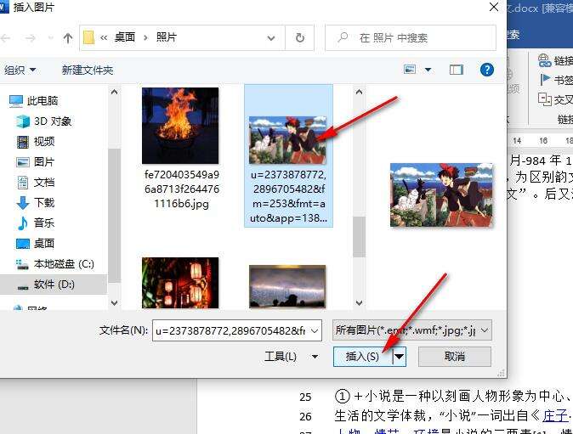Open the file name dropdown arrow
The height and width of the screenshot is (434, 573).
point(315,330)
